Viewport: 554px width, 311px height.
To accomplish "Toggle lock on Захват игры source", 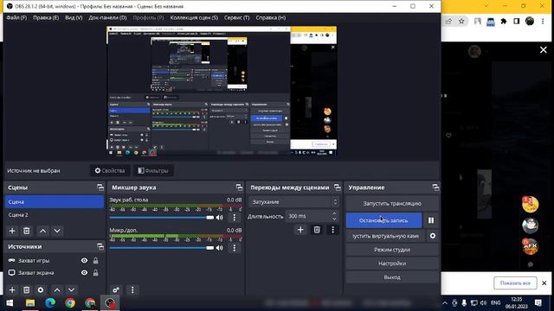I will click(x=96, y=261).
